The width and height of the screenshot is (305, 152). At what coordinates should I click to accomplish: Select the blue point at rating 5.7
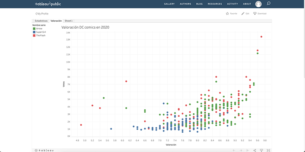click(x=111, y=129)
